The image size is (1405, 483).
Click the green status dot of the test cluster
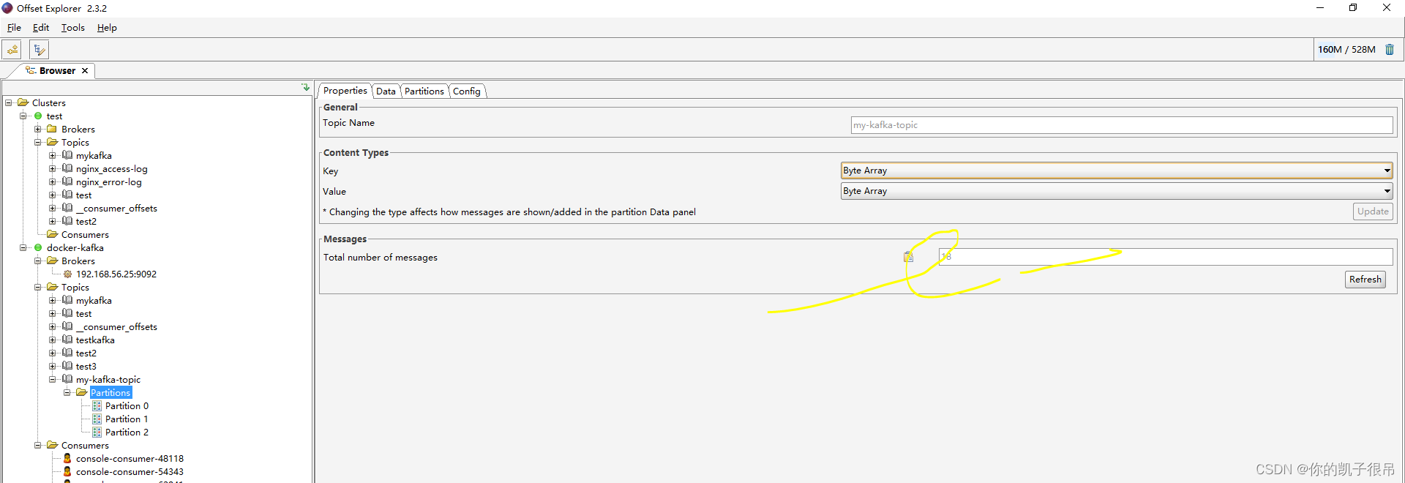click(x=38, y=116)
